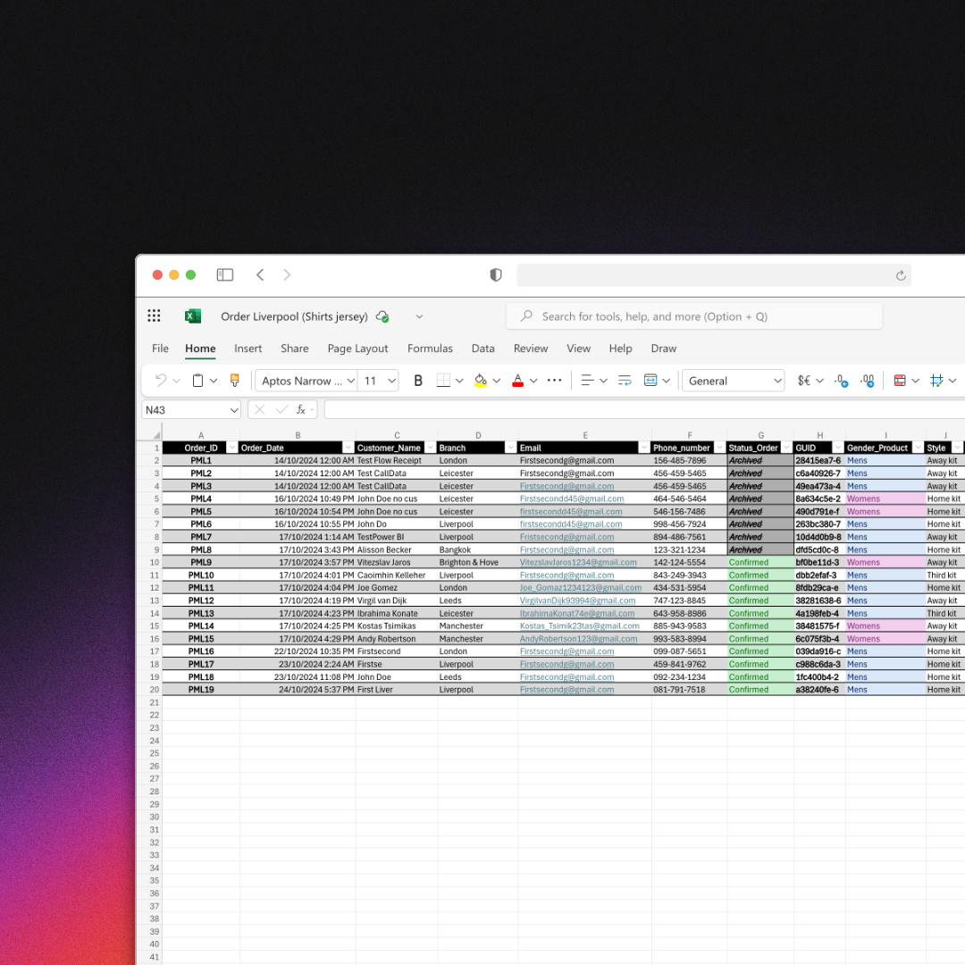965x965 pixels.
Task: Click the Search for tools and help box
Action: [x=694, y=316]
